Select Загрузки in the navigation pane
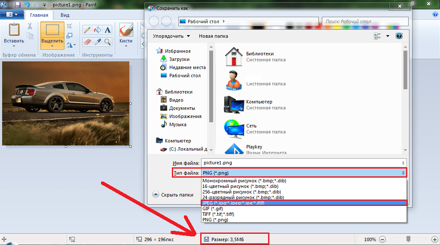Viewport: 440px width, 245px height. [x=175, y=60]
